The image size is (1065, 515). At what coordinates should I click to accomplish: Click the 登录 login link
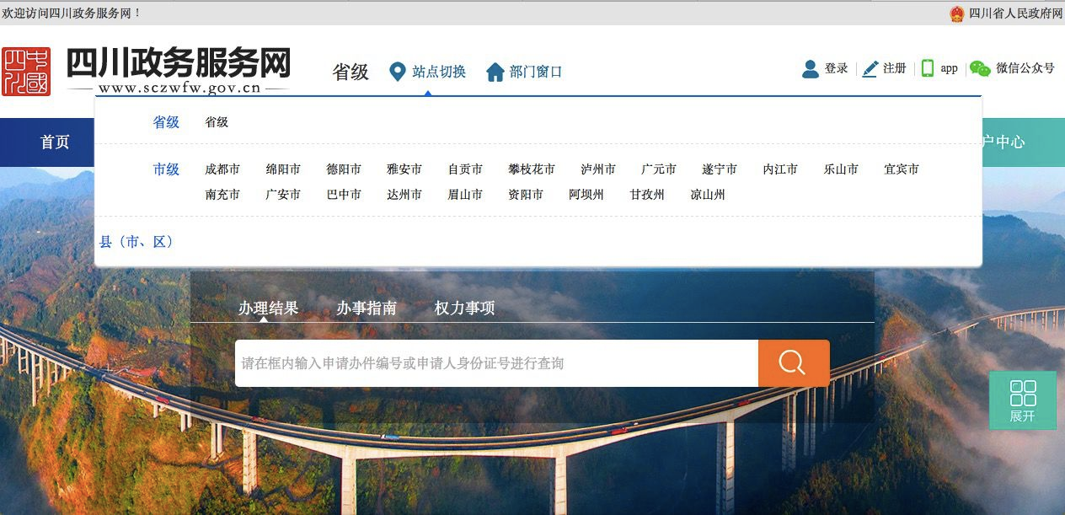[x=837, y=68]
